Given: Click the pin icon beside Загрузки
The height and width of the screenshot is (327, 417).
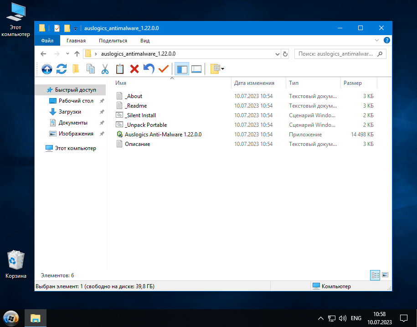Looking at the screenshot, I should click(x=102, y=112).
